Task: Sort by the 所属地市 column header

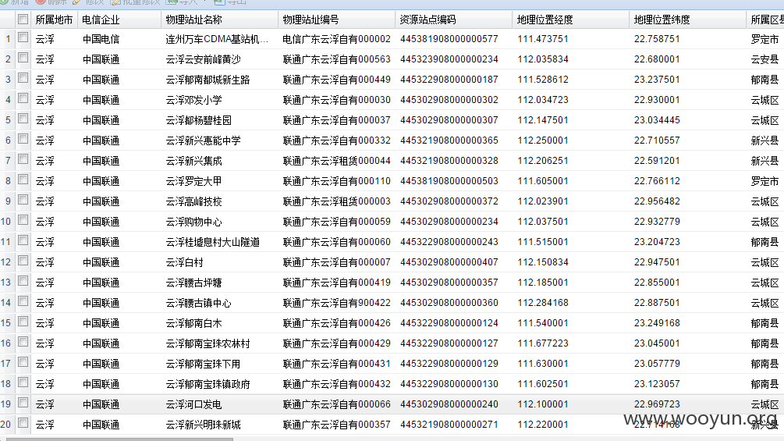Action: click(54, 20)
